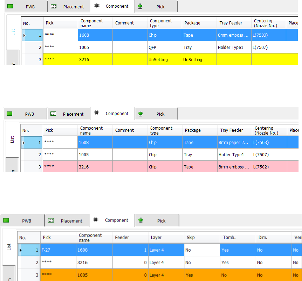This screenshot has width=302, height=281.
Task: Click the row 1 selector arrow in the top table
Action: tap(24, 35)
